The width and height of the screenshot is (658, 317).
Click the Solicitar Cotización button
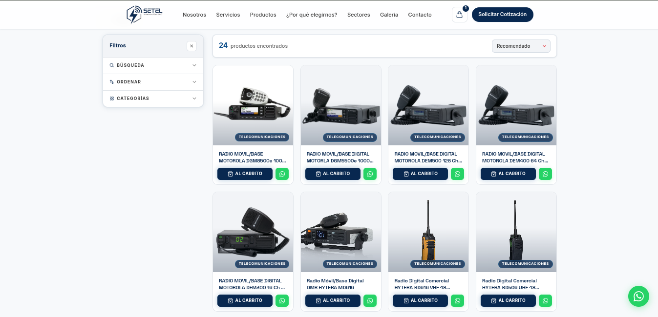502,15
